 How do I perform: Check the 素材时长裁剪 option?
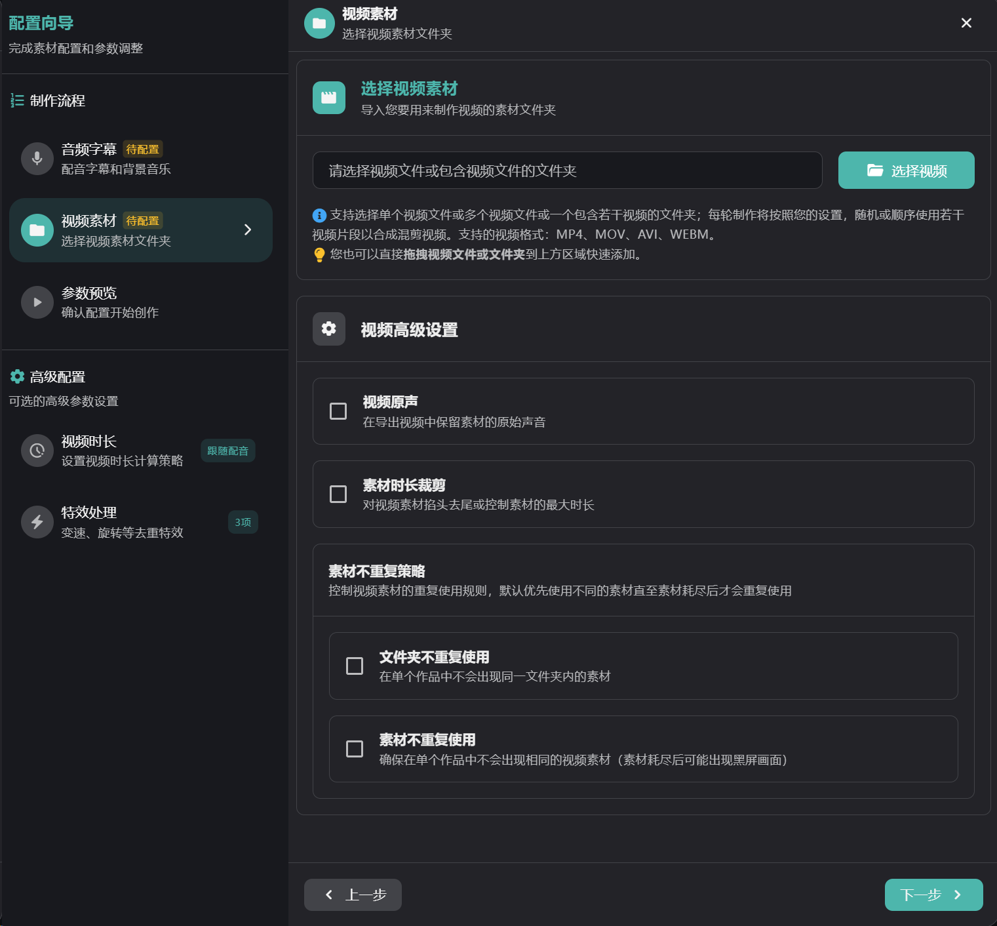[338, 494]
